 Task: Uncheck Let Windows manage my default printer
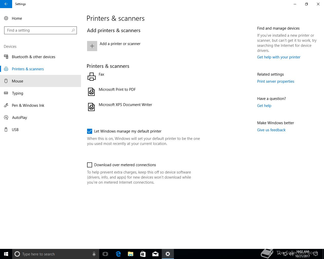point(90,131)
